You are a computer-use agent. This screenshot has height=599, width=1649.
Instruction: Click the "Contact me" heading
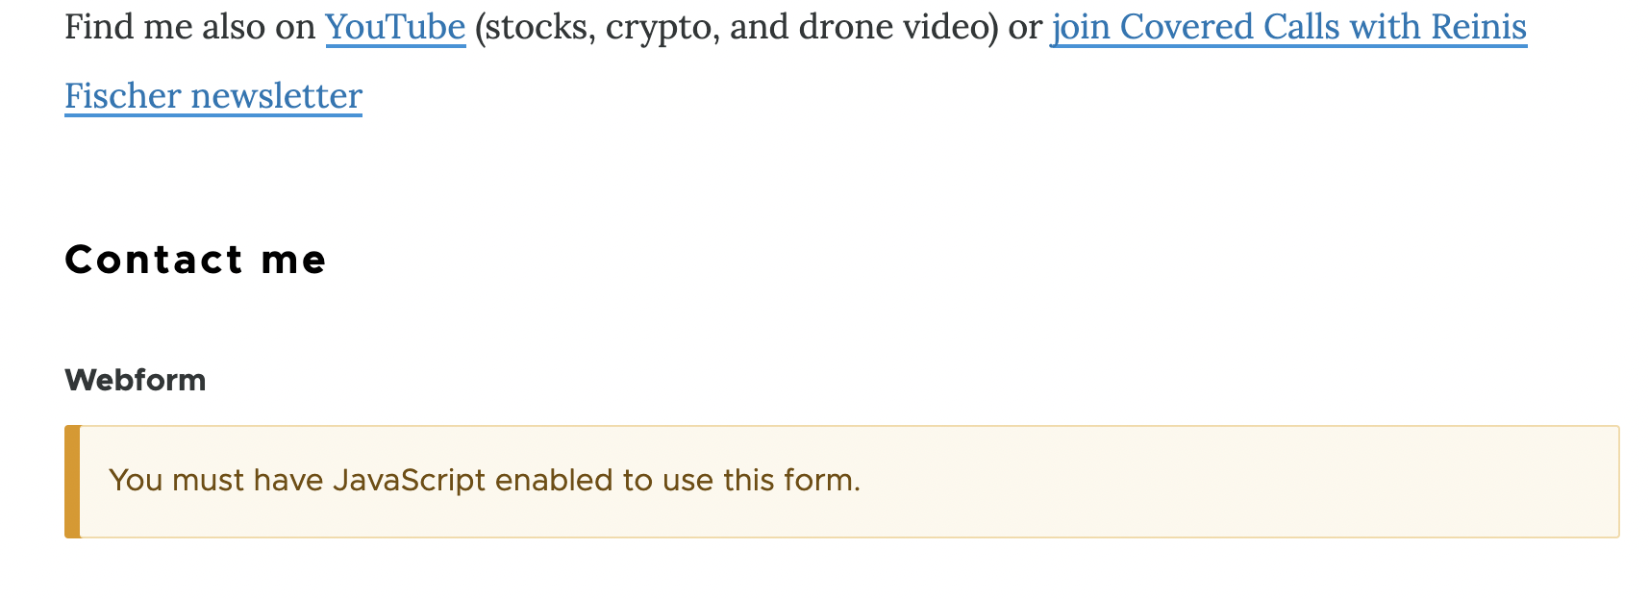(x=195, y=260)
